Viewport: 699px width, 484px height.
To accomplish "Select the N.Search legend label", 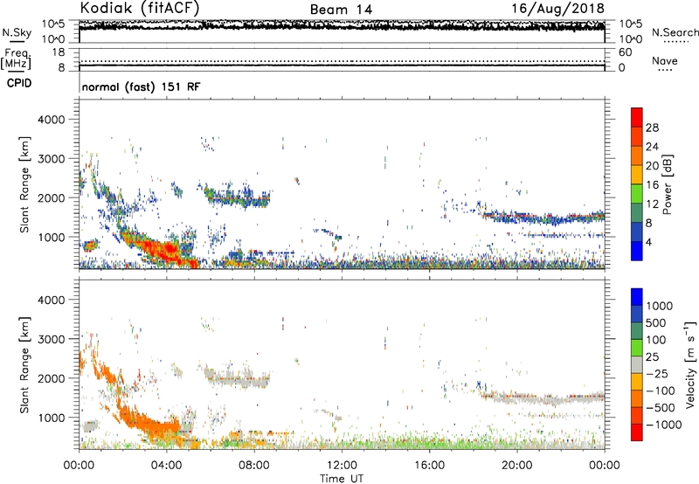I will click(675, 32).
